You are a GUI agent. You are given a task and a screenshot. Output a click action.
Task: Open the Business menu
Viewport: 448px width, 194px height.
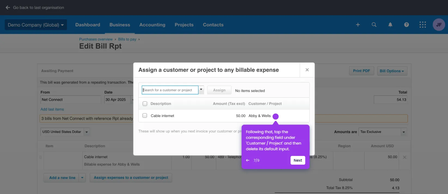click(120, 25)
